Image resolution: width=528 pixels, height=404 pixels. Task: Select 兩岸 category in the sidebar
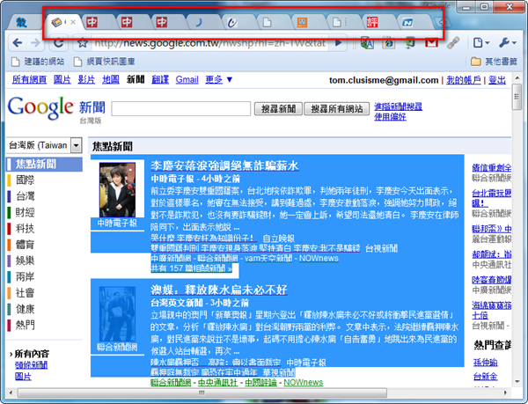pos(25,276)
